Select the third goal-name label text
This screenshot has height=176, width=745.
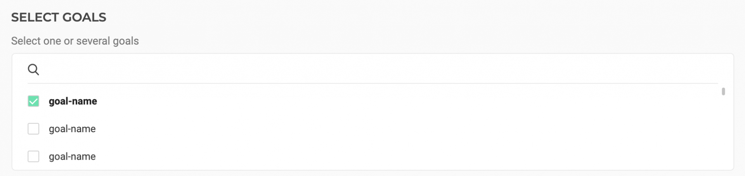pos(72,157)
